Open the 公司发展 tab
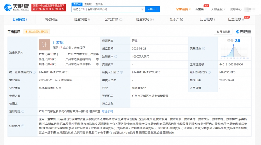The width and height of the screenshot is (261, 145). pos(114,19)
